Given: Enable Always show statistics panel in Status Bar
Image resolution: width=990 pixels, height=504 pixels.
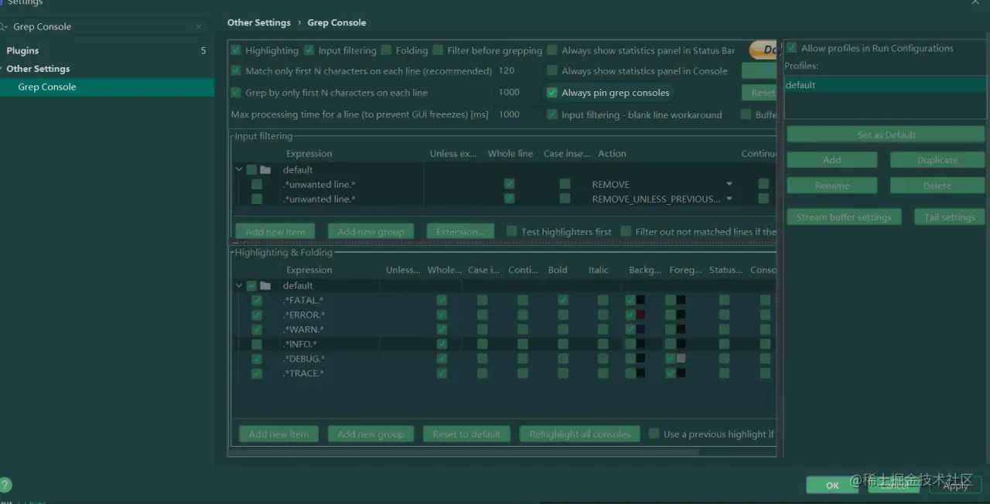Looking at the screenshot, I should 551,50.
